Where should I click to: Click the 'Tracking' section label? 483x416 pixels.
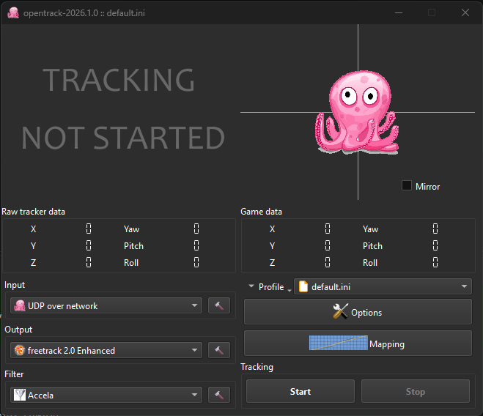[x=257, y=367]
